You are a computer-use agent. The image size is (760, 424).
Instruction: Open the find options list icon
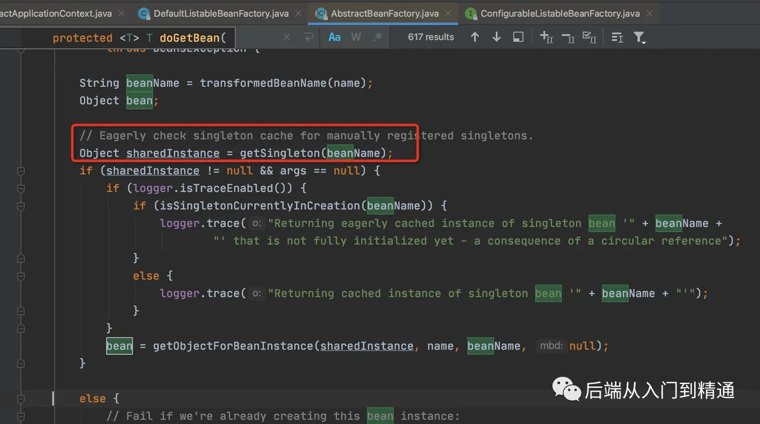coord(617,37)
